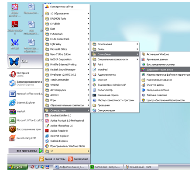Launch Проигрыватель Windows Media from programs list
Screen dimensions: 192x172
[67, 146]
